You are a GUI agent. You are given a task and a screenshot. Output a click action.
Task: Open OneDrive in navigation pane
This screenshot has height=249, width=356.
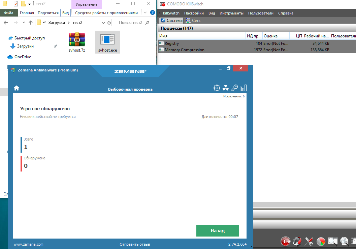point(19,57)
